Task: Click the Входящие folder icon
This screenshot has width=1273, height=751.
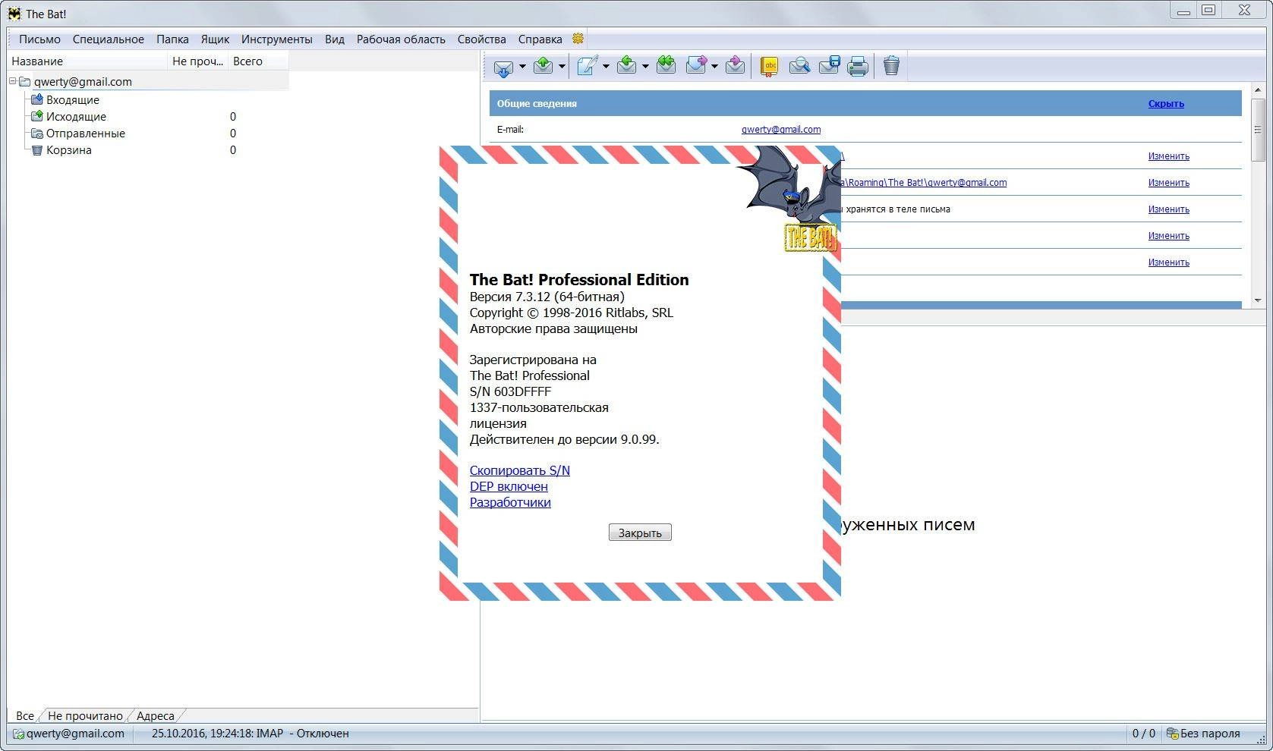Action: pos(36,99)
